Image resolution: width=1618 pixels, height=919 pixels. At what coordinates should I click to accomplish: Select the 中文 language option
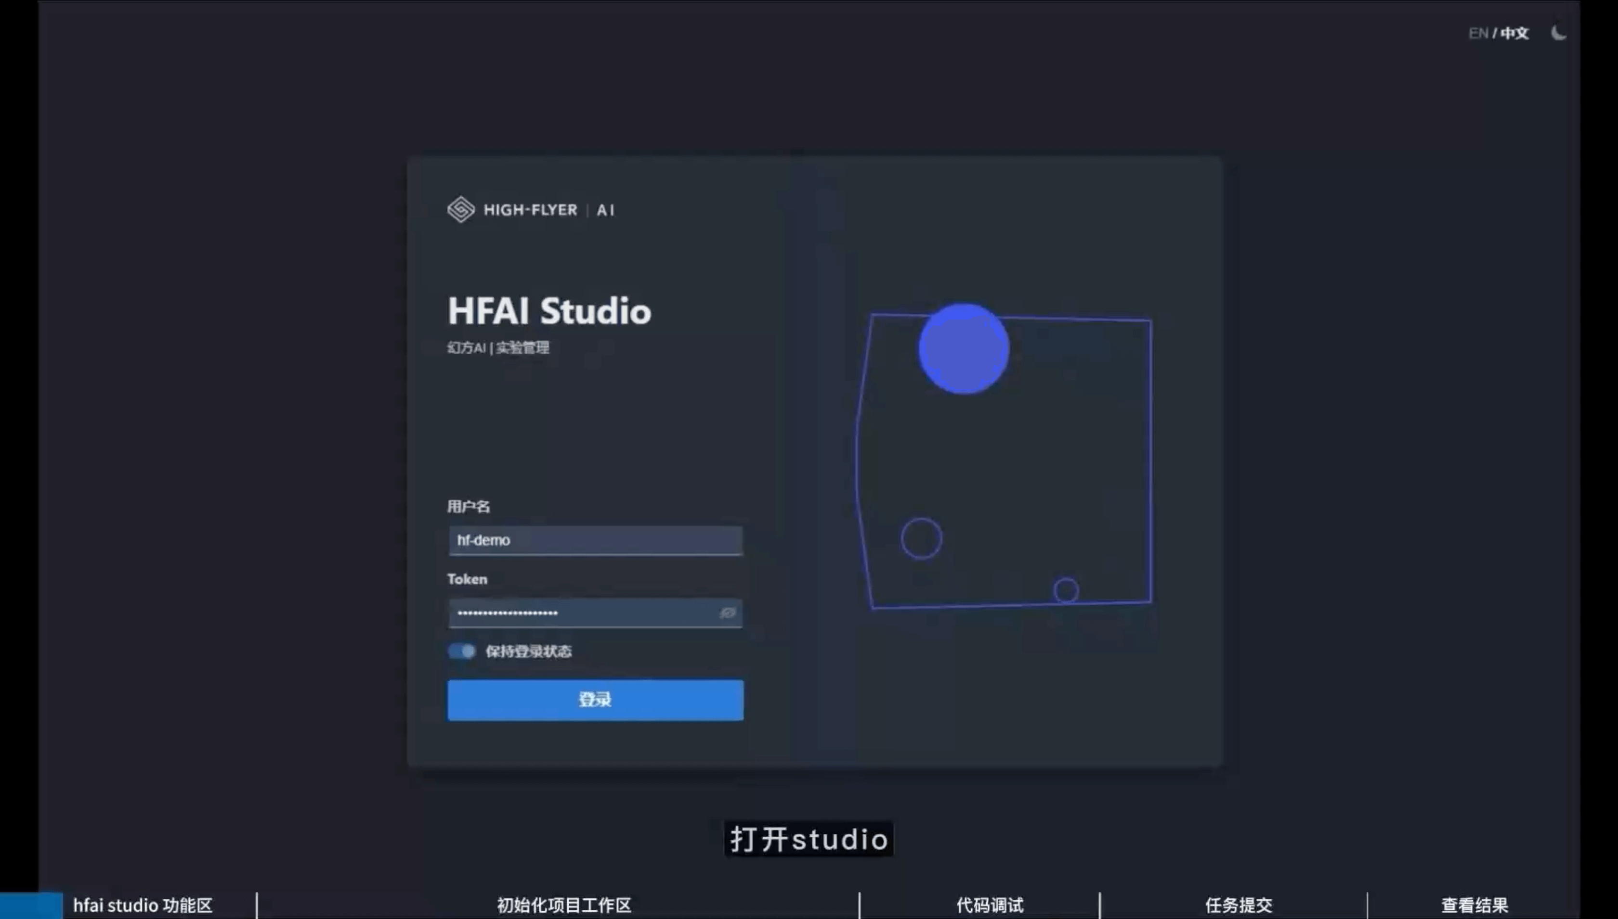coord(1515,33)
